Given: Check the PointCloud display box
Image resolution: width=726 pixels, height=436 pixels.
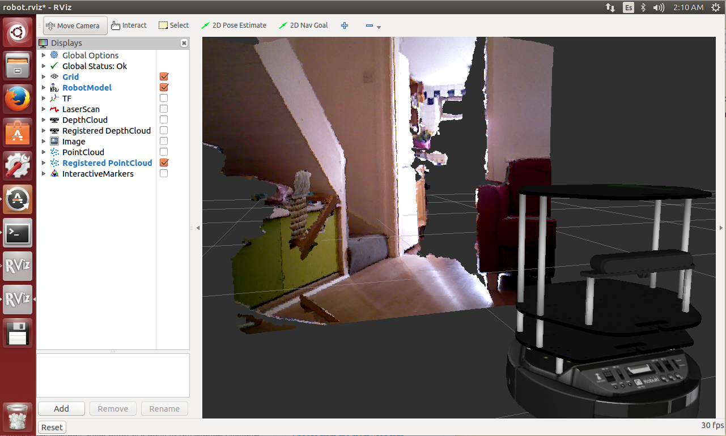Looking at the screenshot, I should tap(164, 152).
